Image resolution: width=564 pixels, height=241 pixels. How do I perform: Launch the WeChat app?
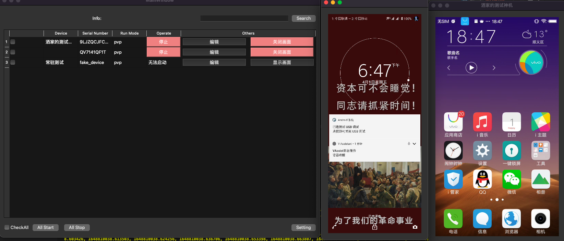pos(511,179)
